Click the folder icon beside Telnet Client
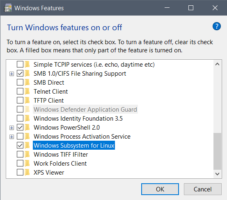Viewport: 227px width, 200px height. pos(27,92)
